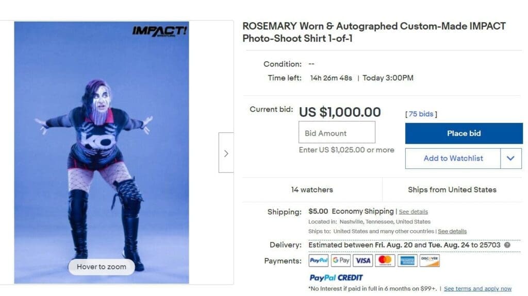The image size is (528, 296).
Task: Click Add to Watchlist button
Action: [x=453, y=159]
